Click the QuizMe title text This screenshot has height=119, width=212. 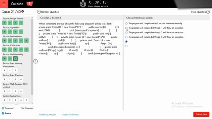pos(17,4)
